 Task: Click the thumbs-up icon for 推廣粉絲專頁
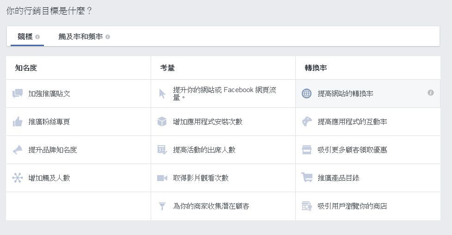click(18, 122)
